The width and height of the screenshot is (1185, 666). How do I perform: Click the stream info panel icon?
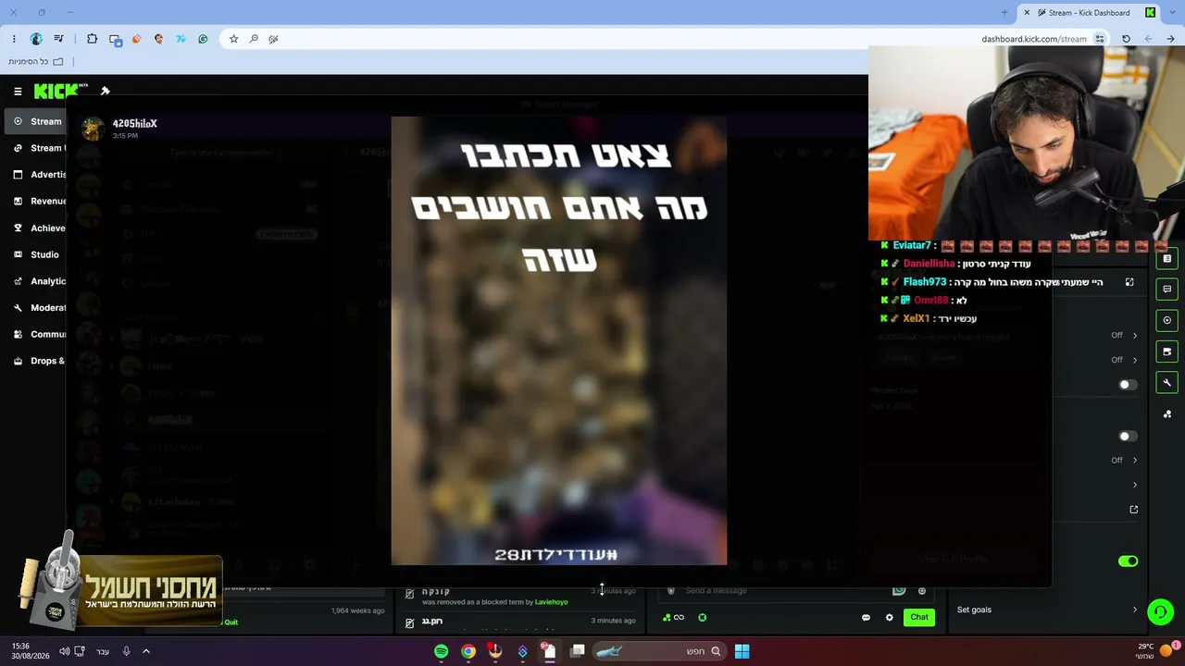point(1166,258)
